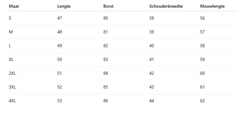Select Schouderbreedte value 43 in 3XL row
Screen dimensions: 237x116
(x=152, y=87)
